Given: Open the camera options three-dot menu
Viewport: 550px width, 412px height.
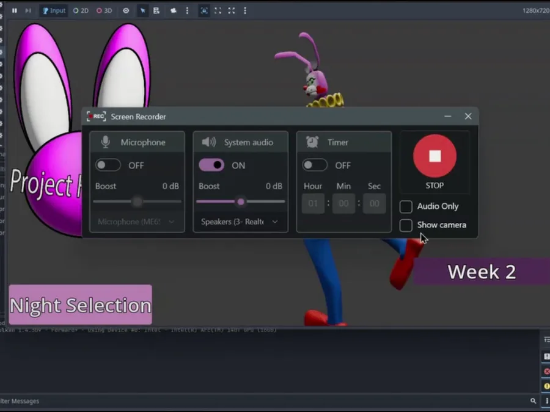Looking at the screenshot, I should [188, 11].
